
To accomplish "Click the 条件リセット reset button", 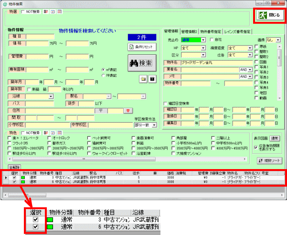I will pos(142,47).
